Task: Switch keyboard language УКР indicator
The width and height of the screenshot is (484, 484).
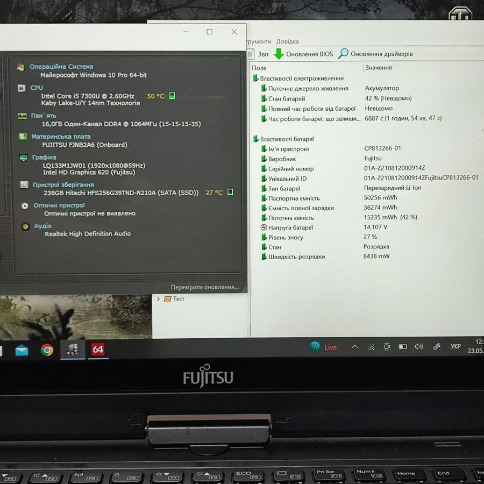Action: [x=455, y=346]
